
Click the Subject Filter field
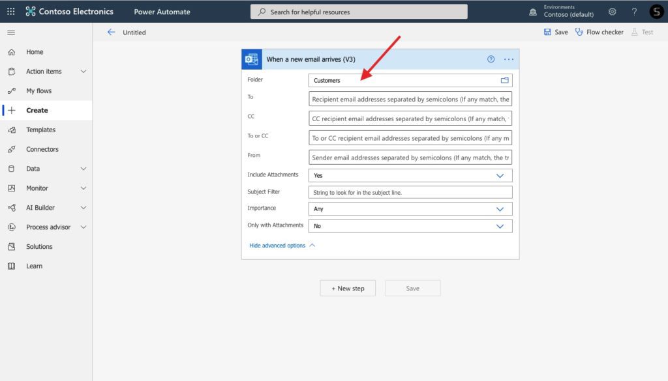[x=410, y=192]
